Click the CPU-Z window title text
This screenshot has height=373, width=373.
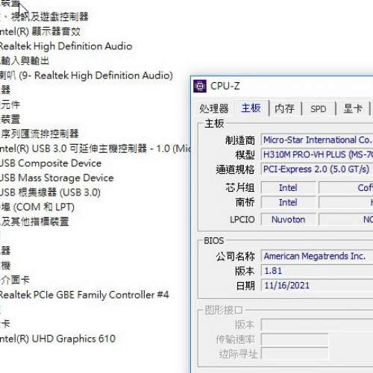tap(225, 86)
